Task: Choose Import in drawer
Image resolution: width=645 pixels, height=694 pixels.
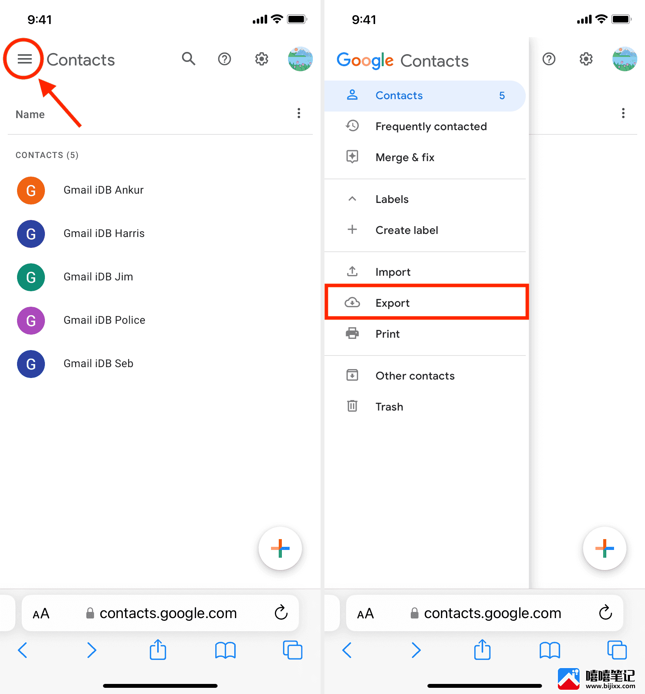Action: pyautogui.click(x=425, y=272)
